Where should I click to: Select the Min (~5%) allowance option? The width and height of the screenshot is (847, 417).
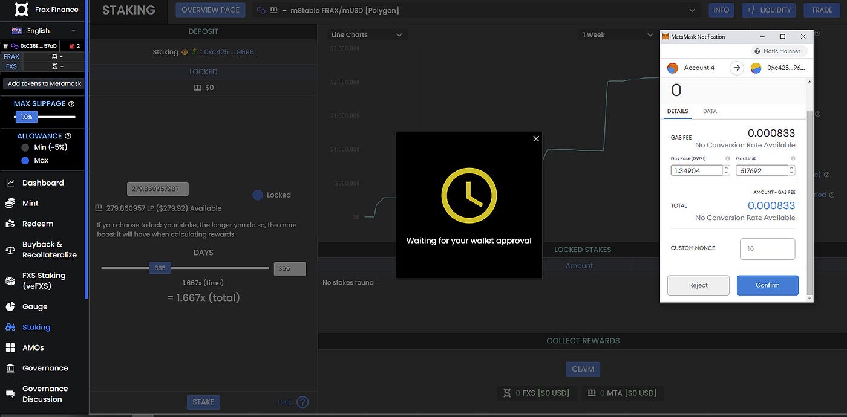pos(25,147)
